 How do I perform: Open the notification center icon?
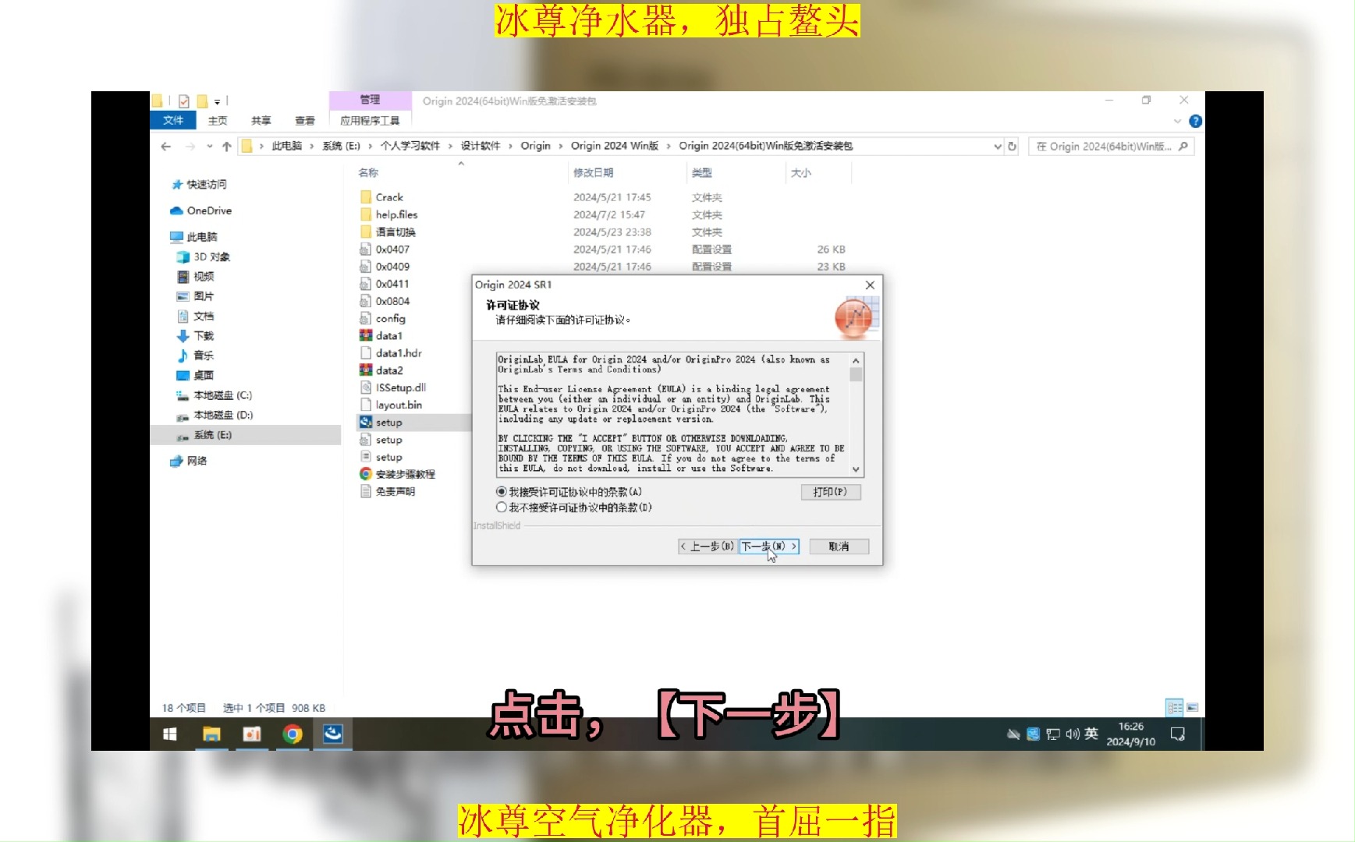click(1178, 734)
